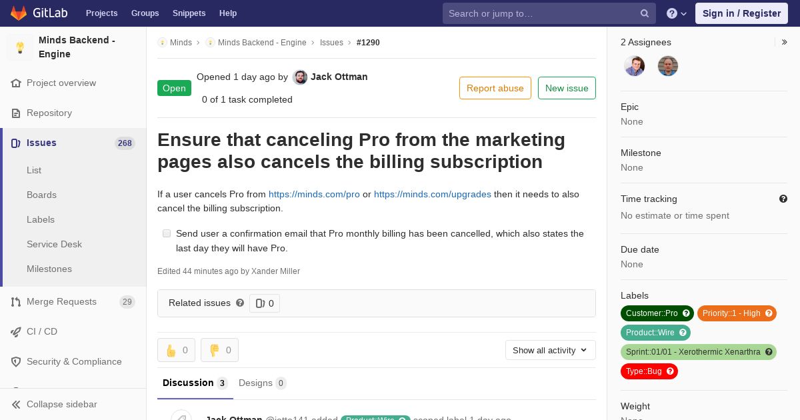Open the Groups menu

click(145, 13)
